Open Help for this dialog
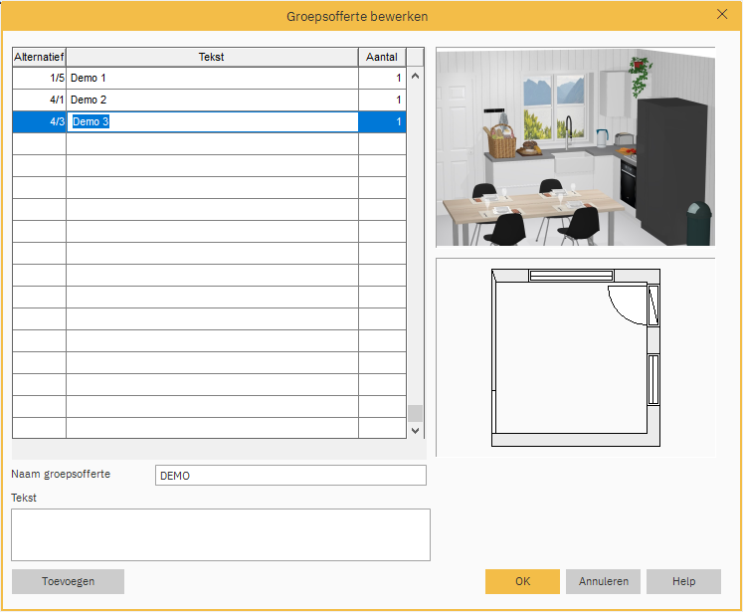The height and width of the screenshot is (612, 743). (683, 581)
